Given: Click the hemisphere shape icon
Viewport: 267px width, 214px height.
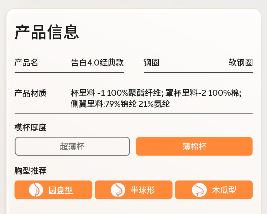Looking at the screenshot, I should (x=118, y=190).
